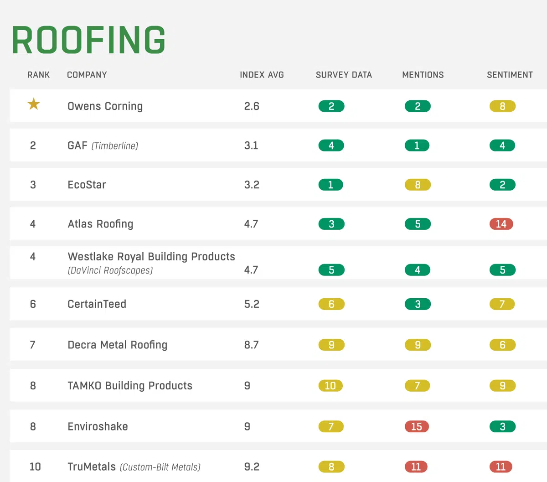Select the TruMetals company name
The height and width of the screenshot is (482, 547).
click(x=92, y=466)
